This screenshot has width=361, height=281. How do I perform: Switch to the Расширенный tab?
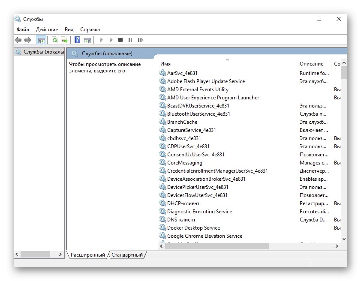tap(89, 254)
